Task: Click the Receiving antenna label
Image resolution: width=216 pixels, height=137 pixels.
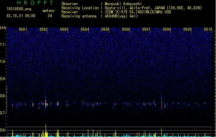Action: tap(79, 16)
